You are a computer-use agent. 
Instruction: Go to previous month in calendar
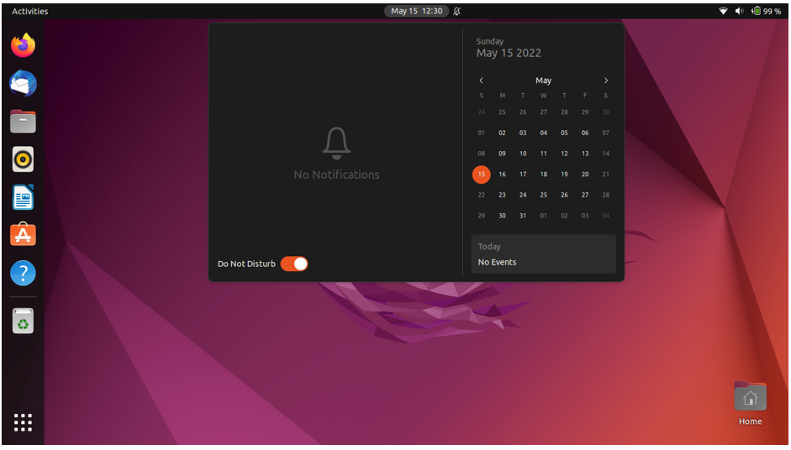click(x=482, y=80)
